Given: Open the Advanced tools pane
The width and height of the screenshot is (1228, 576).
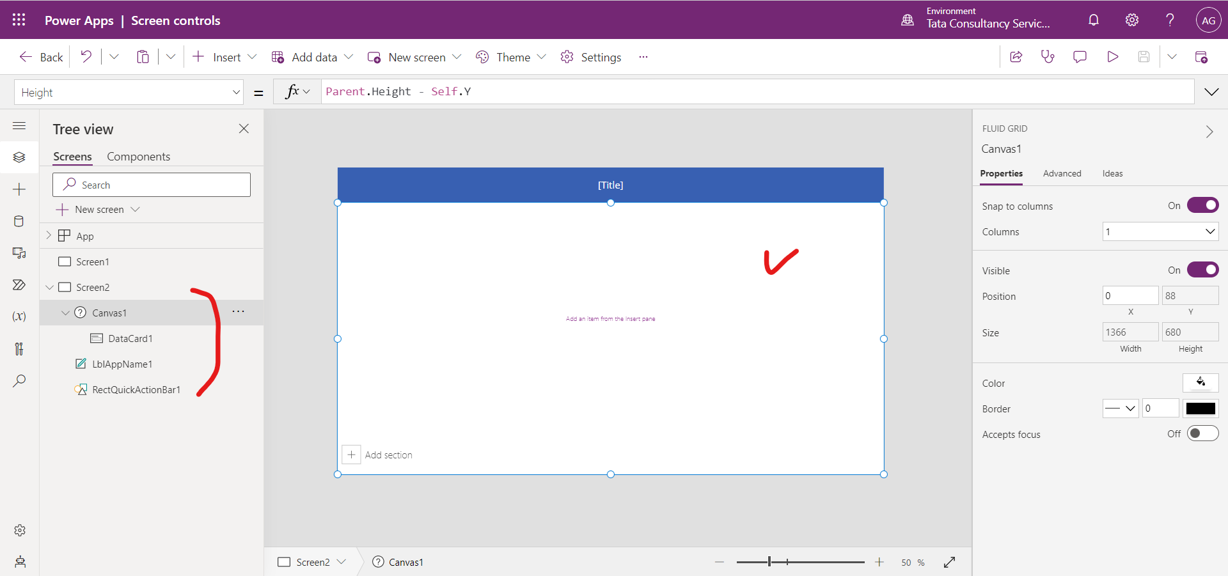Looking at the screenshot, I should point(19,349).
